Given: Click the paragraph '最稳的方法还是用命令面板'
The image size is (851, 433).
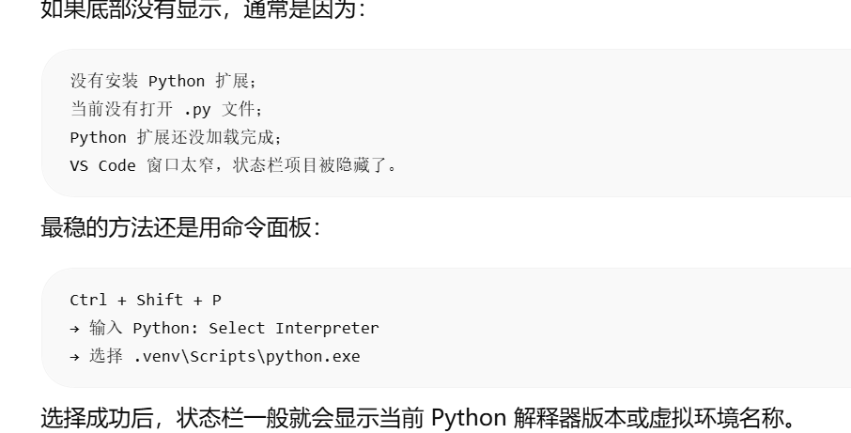Looking at the screenshot, I should coord(180,226).
